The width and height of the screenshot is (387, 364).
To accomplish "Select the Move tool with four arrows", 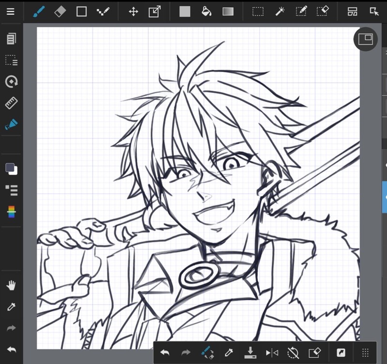I will [133, 12].
